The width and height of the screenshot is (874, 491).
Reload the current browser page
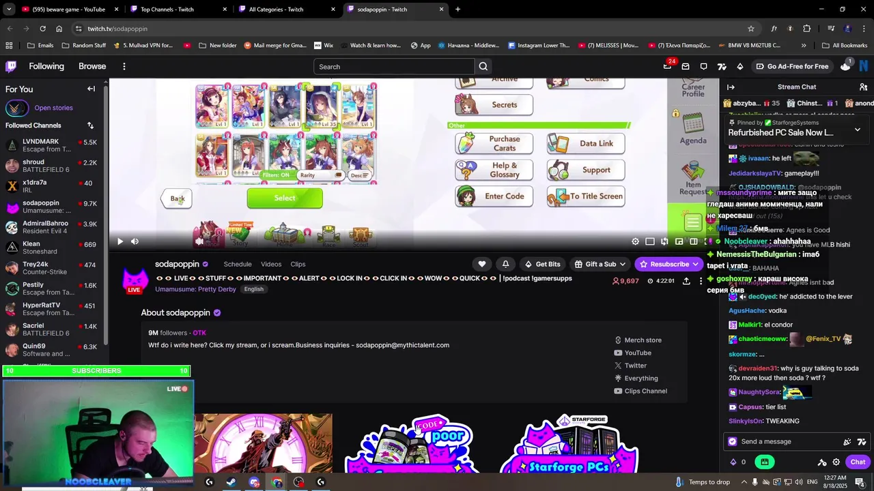[x=42, y=29]
